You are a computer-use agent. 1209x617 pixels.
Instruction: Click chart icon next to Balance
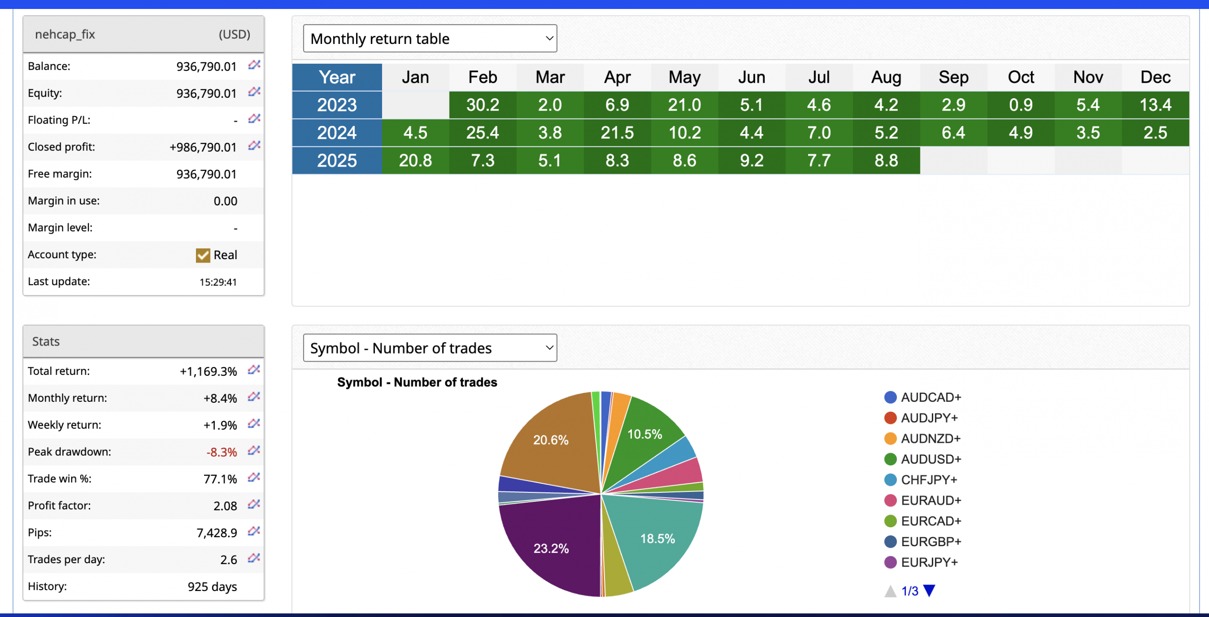click(x=254, y=65)
